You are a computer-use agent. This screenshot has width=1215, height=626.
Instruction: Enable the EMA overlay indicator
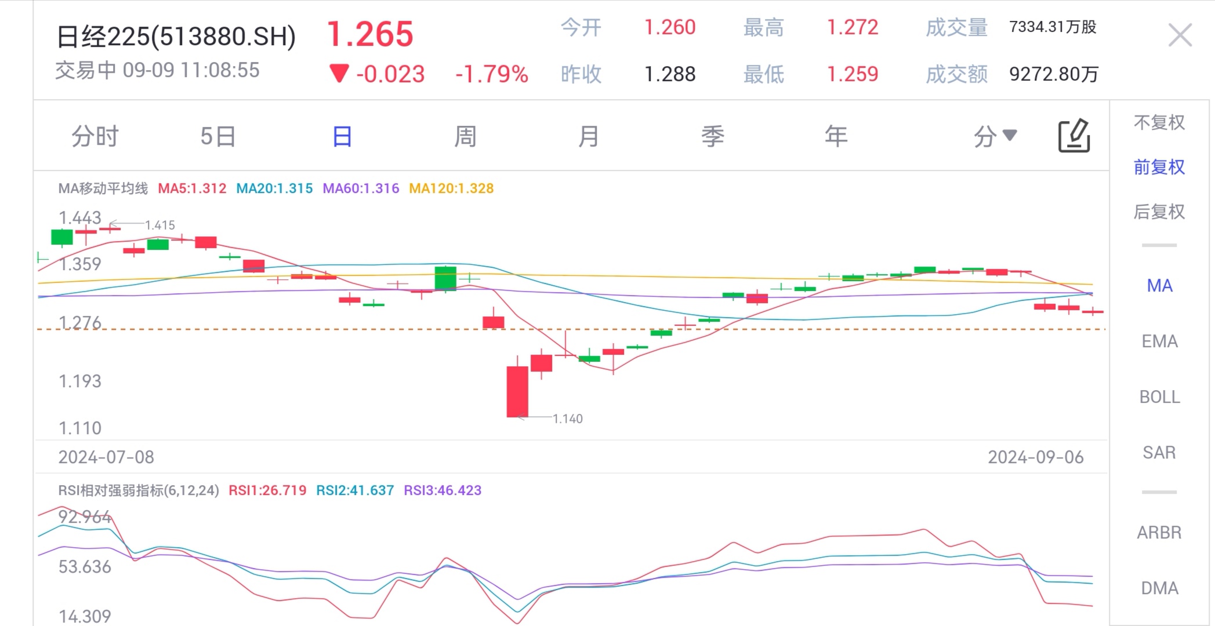1159,341
